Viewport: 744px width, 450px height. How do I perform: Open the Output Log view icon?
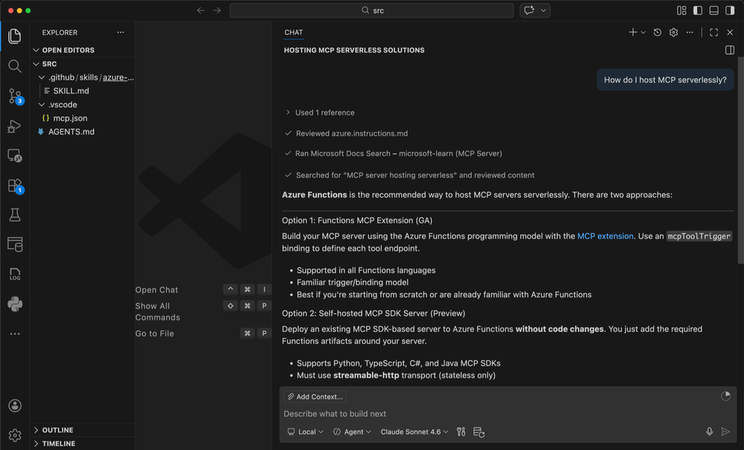tap(14, 274)
